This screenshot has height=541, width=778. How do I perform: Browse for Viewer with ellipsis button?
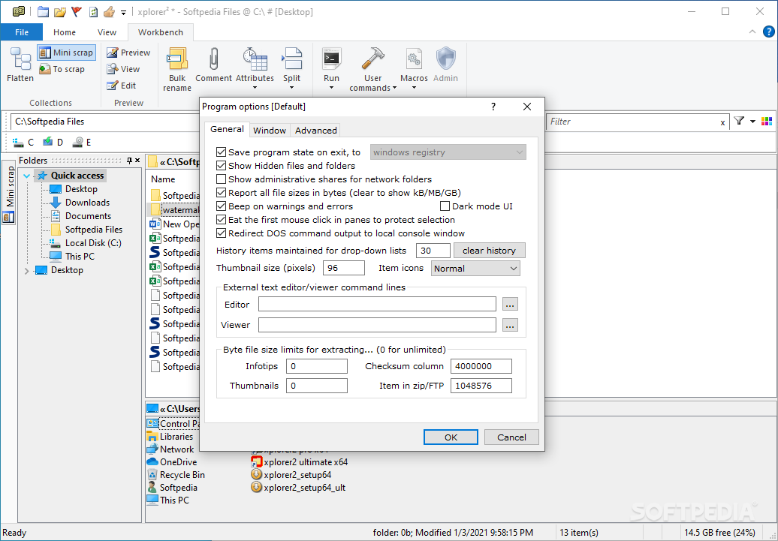(510, 325)
